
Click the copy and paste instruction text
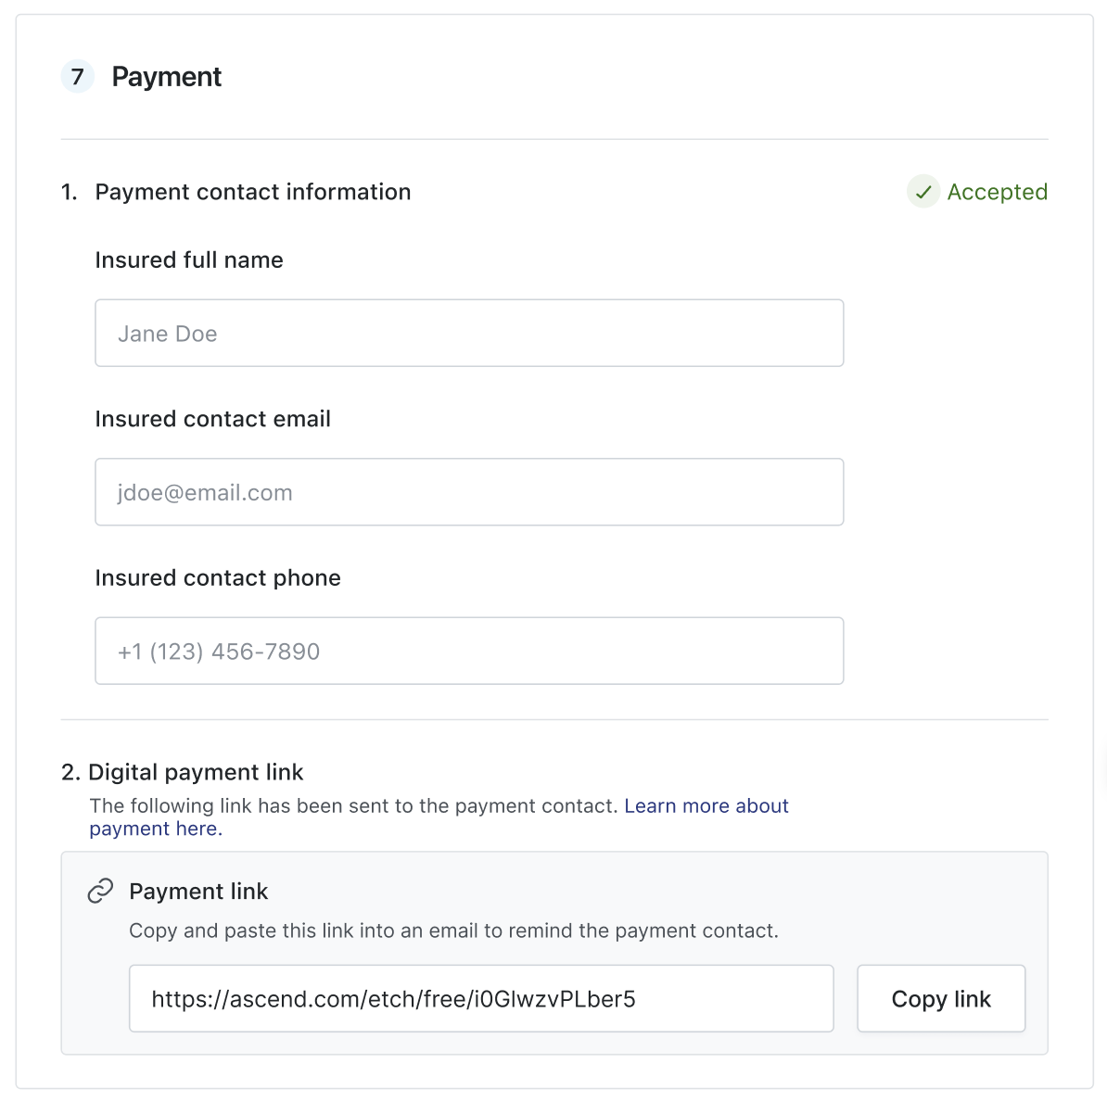453,930
